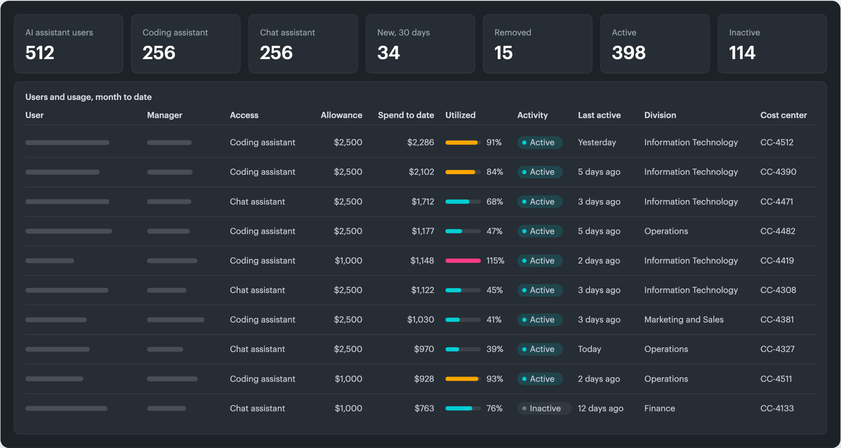Sort by Spend to date header
Viewport: 841px width, 448px height.
[x=406, y=115]
